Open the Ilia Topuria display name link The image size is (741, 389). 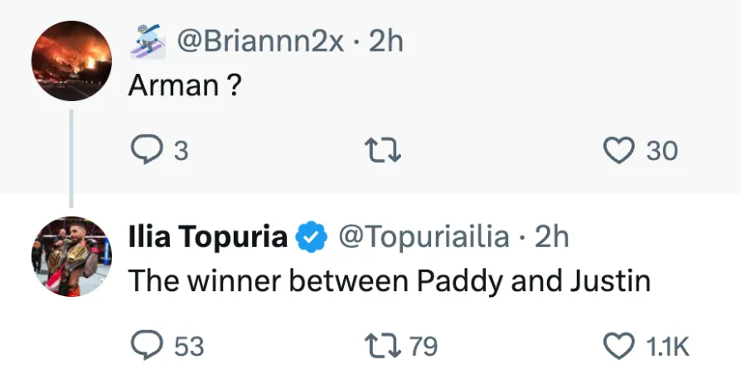[208, 237]
